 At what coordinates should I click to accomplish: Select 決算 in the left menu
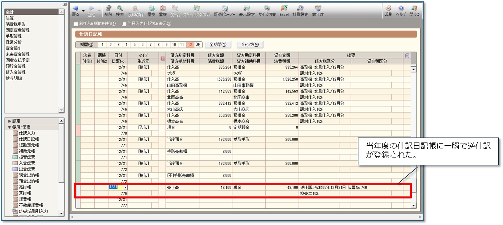(10, 18)
